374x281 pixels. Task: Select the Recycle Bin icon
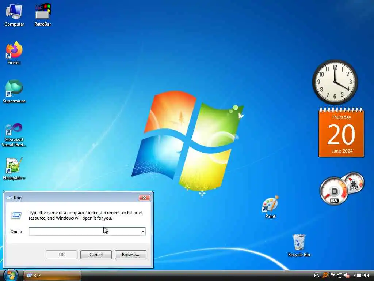(x=299, y=246)
